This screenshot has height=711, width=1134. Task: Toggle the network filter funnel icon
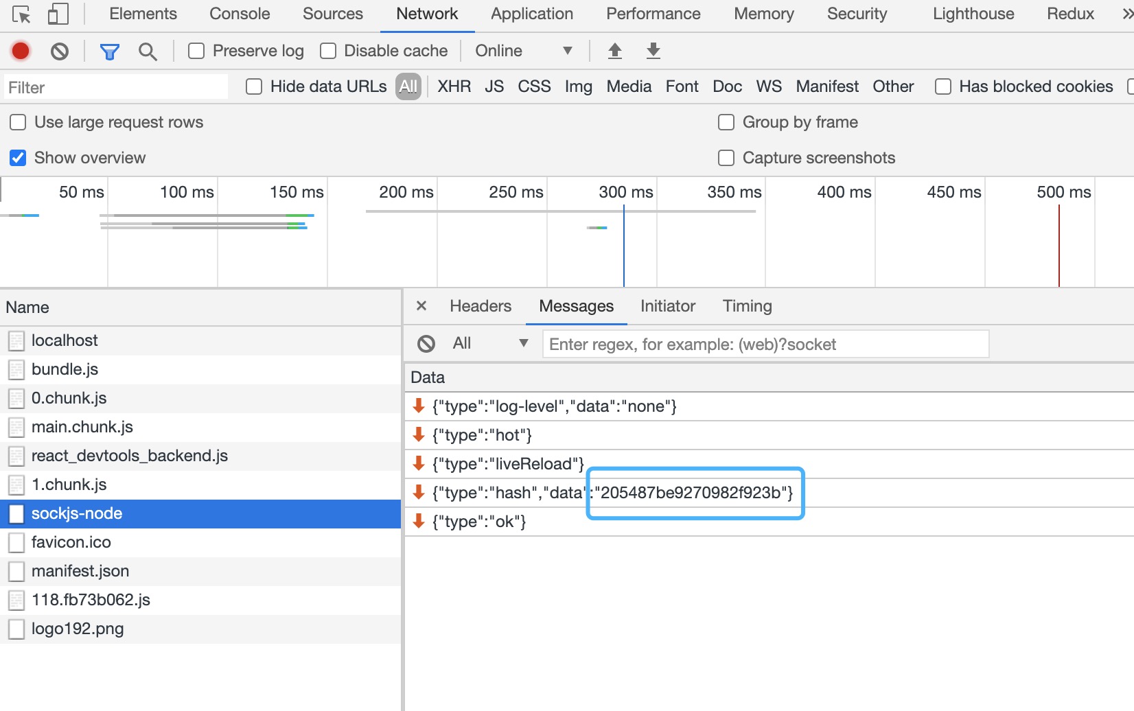click(110, 51)
